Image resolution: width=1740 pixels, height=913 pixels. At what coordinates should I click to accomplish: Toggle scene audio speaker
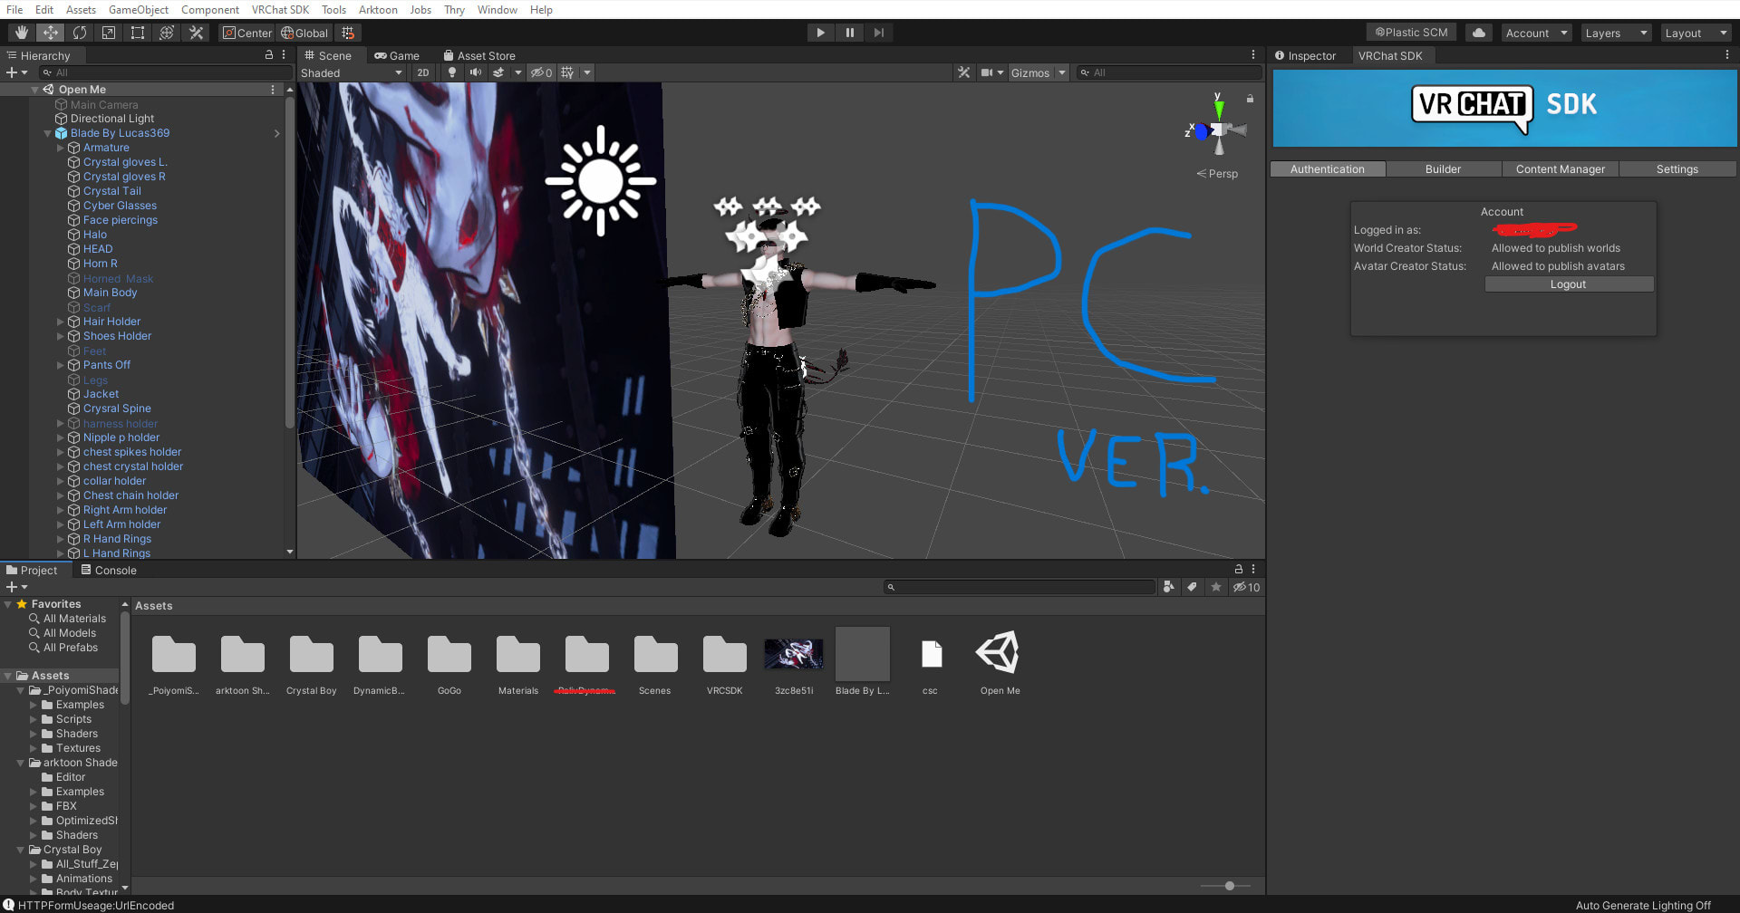[x=475, y=72]
